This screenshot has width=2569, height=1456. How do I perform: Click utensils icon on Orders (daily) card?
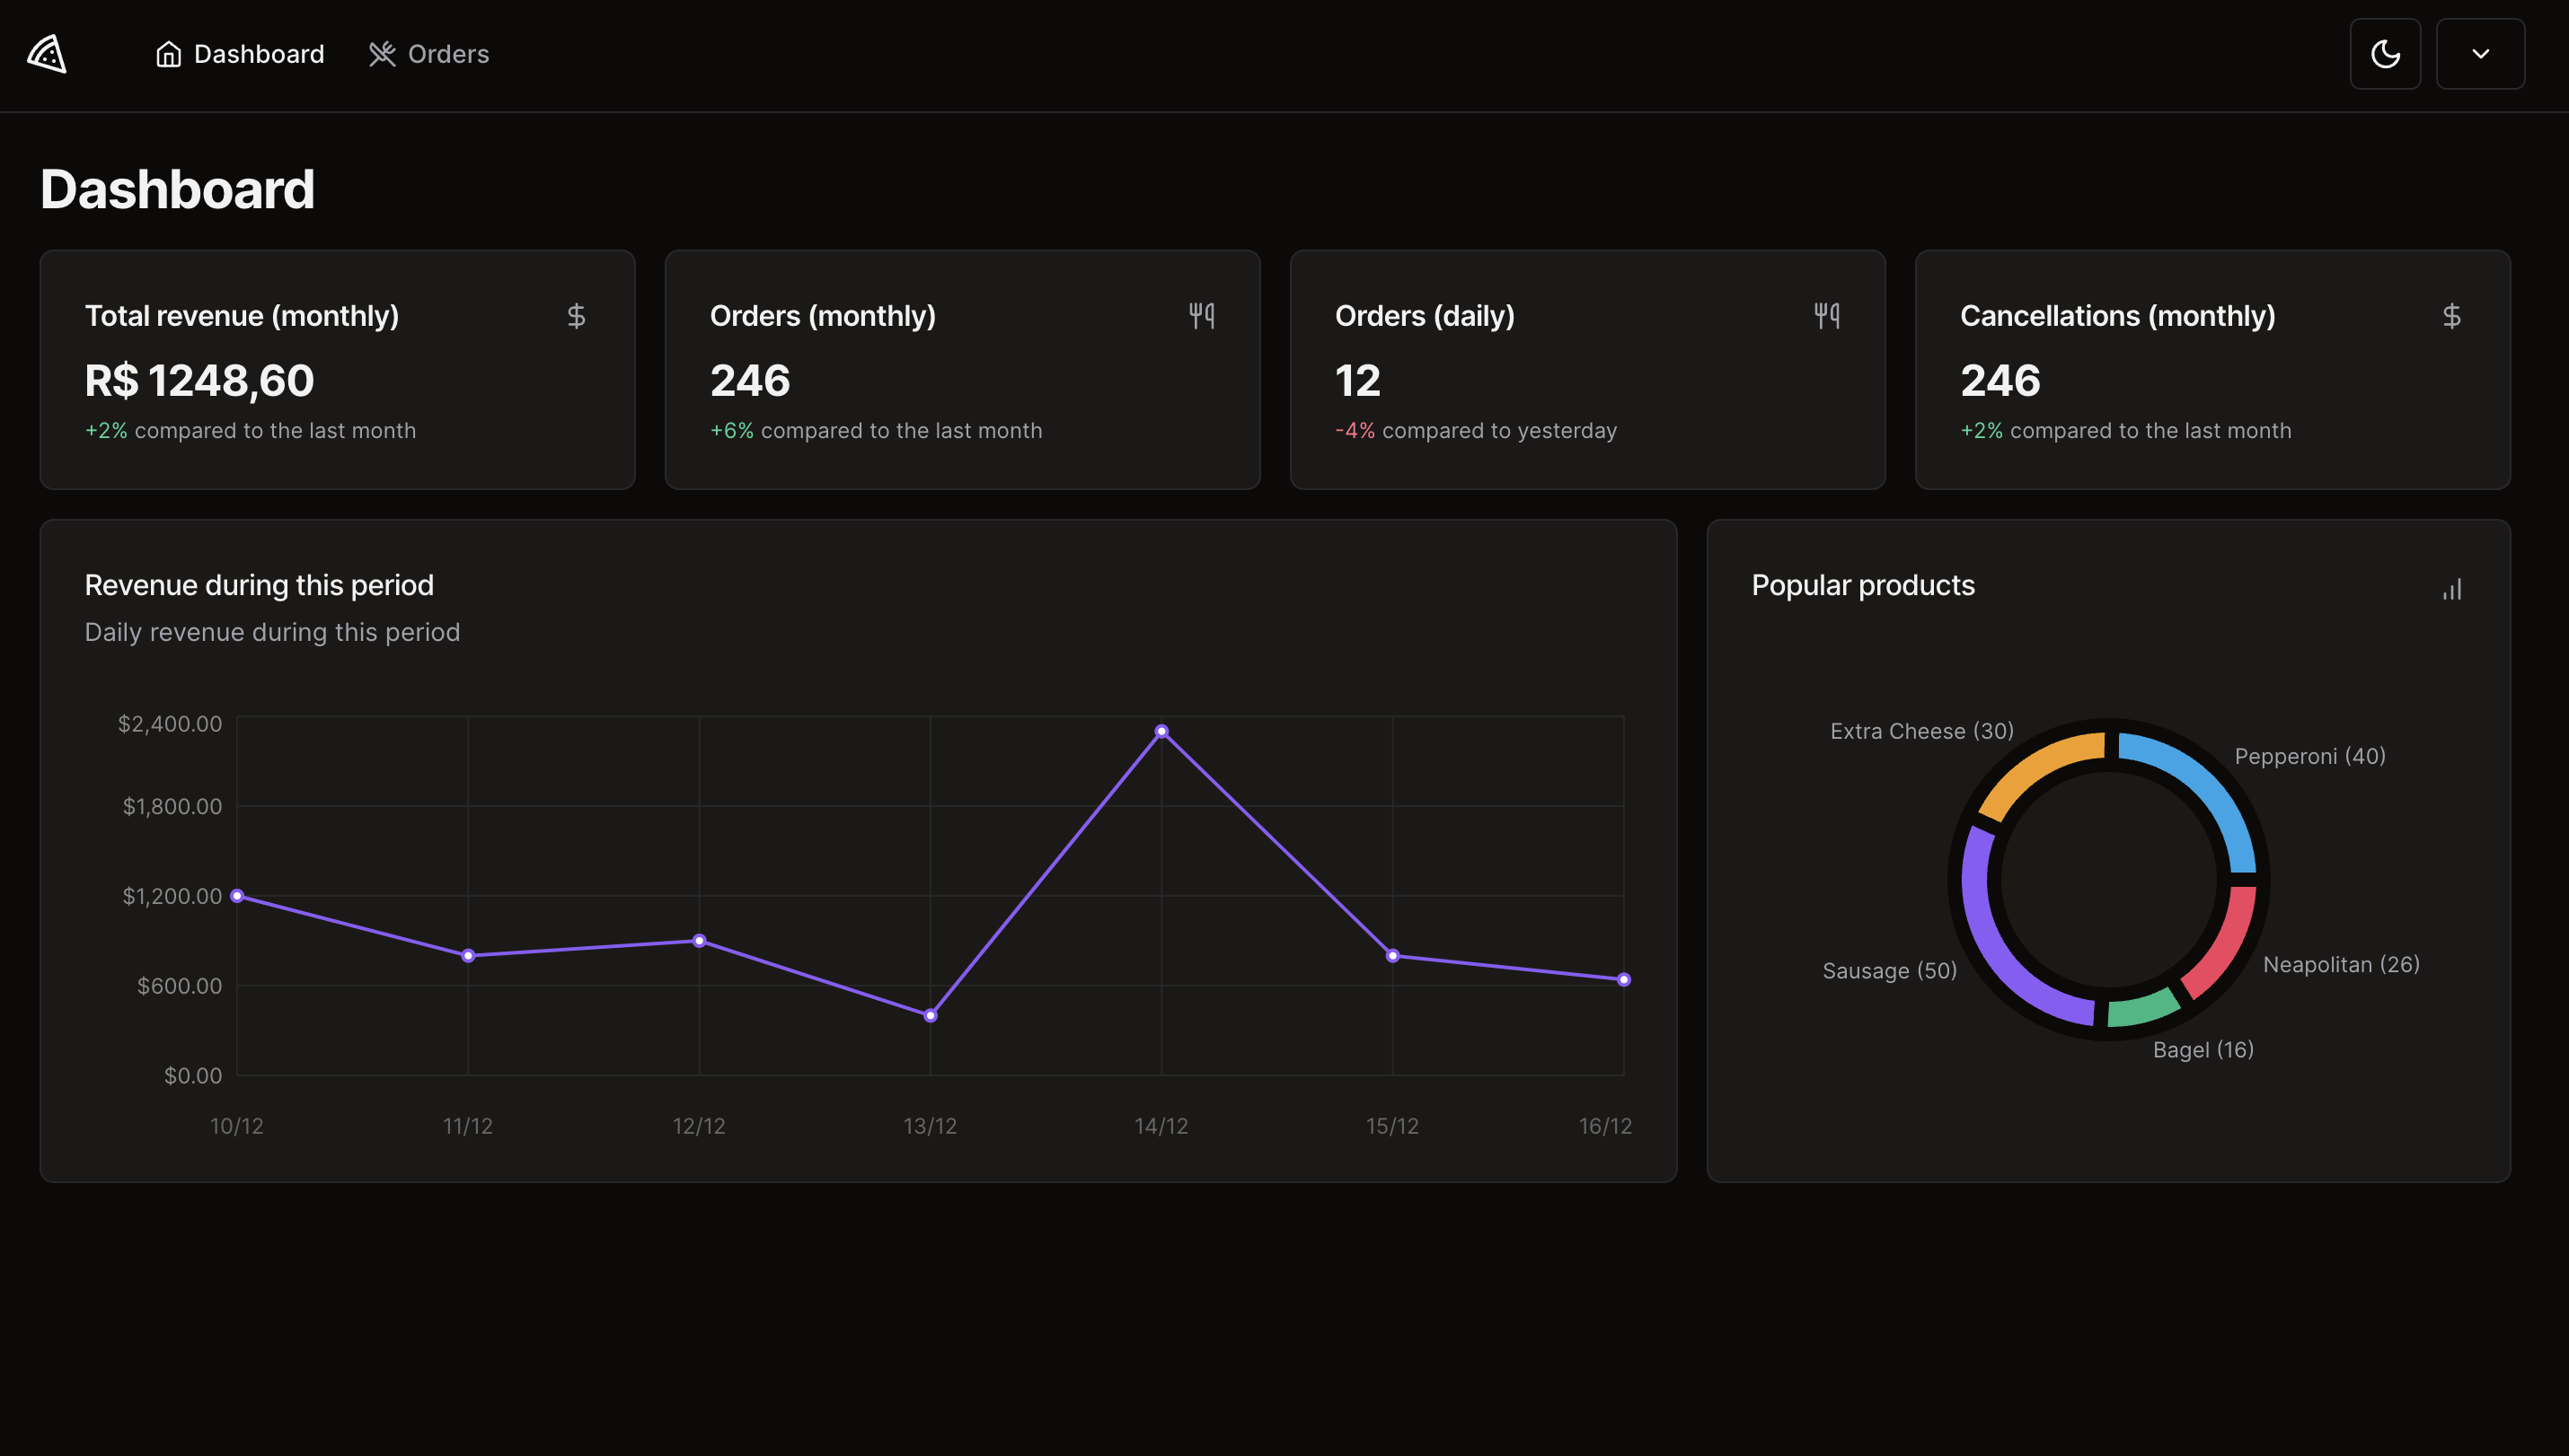tap(1827, 316)
